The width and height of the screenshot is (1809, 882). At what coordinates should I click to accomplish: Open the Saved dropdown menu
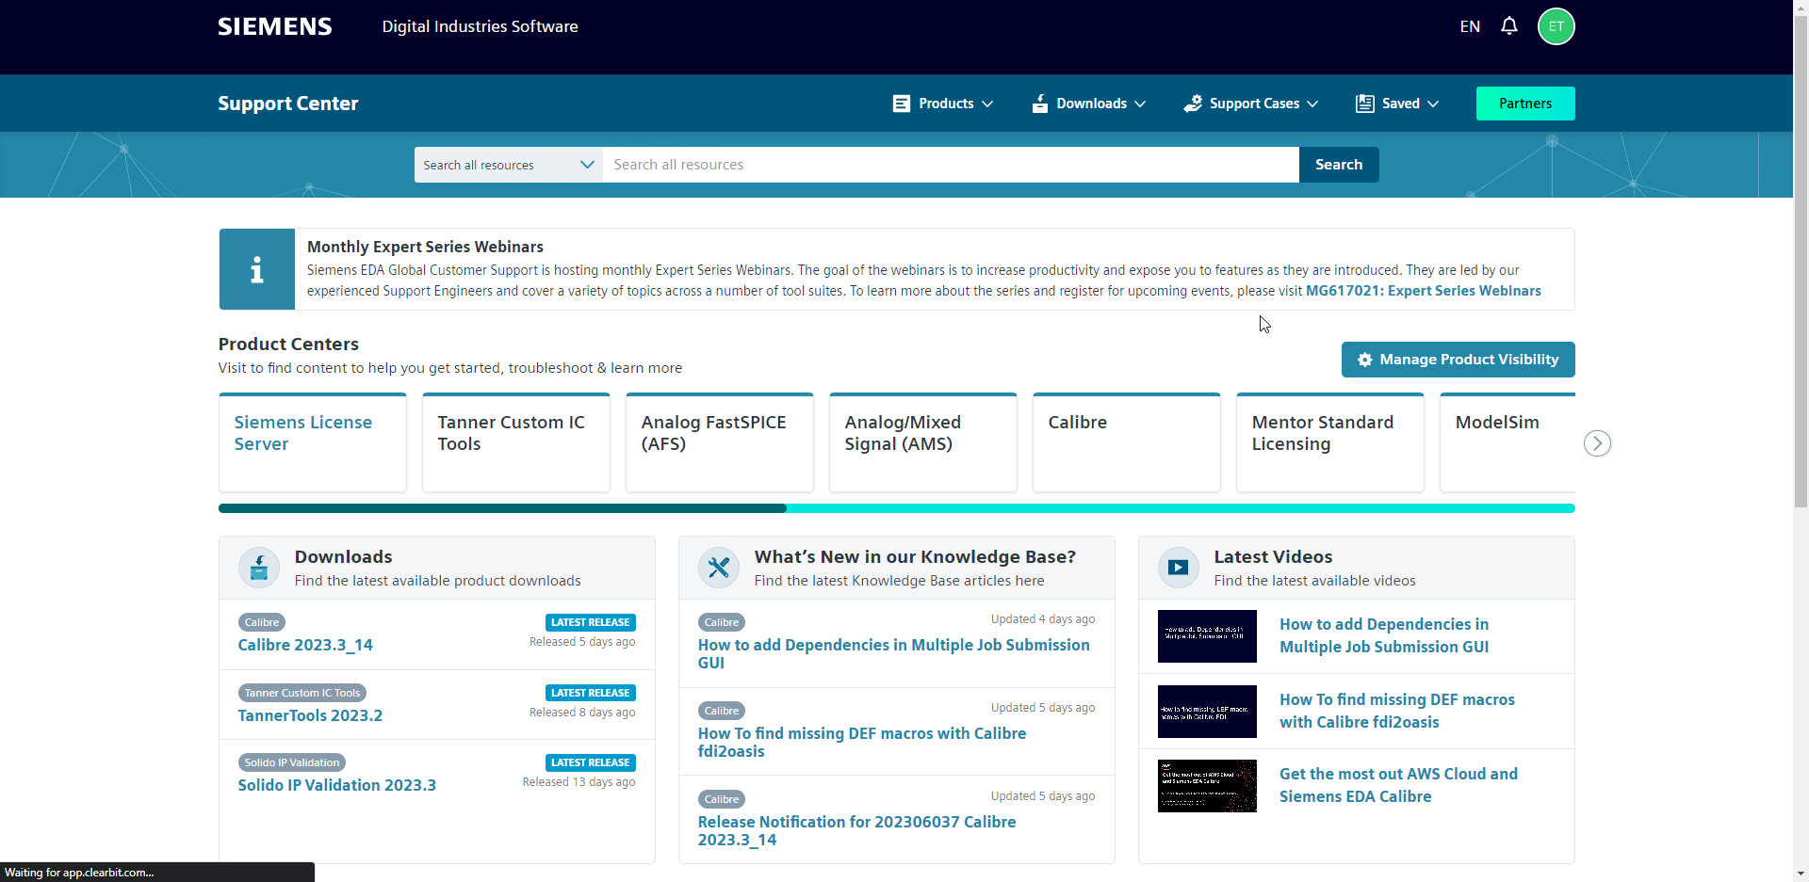click(1397, 104)
